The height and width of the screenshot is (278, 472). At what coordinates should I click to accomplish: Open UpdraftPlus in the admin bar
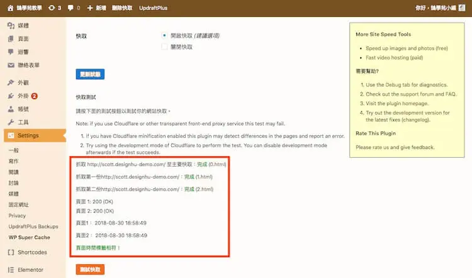click(153, 8)
